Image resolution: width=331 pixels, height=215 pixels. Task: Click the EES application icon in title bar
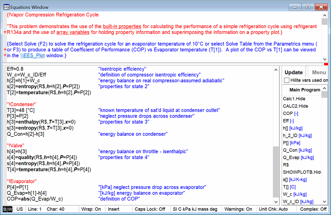[6, 7]
